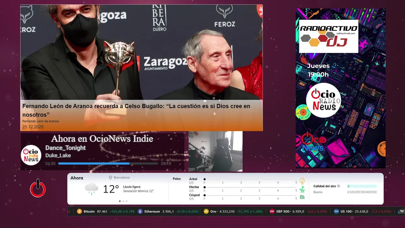Click the 'Ahora en OcioNews Indie' heading
Screen dimensions: 405x228
102,139
